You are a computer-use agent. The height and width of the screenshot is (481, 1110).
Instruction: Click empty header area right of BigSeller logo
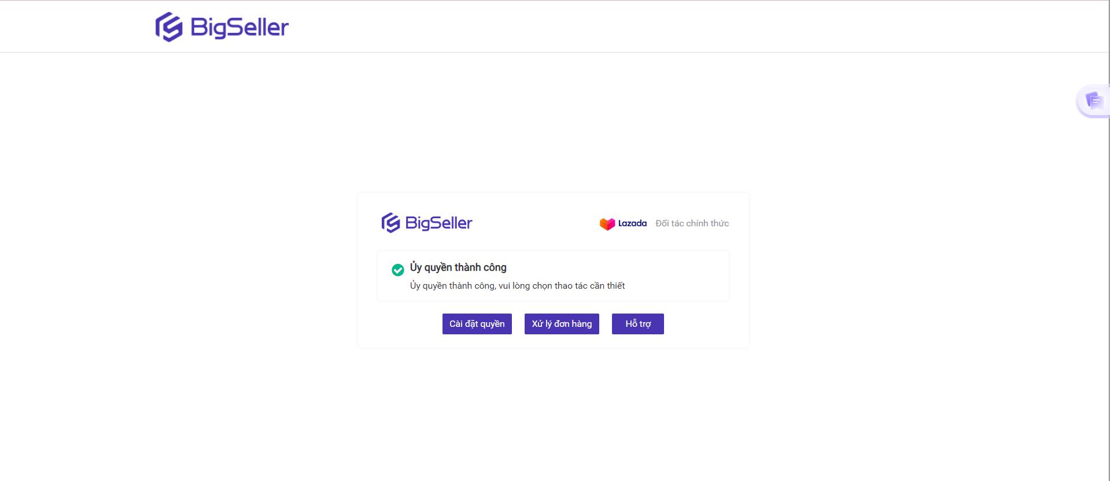pyautogui.click(x=636, y=27)
